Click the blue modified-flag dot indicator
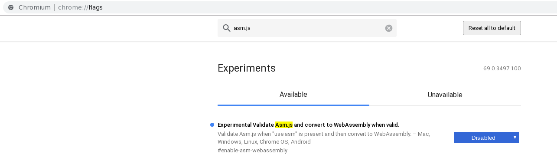 [x=212, y=125]
